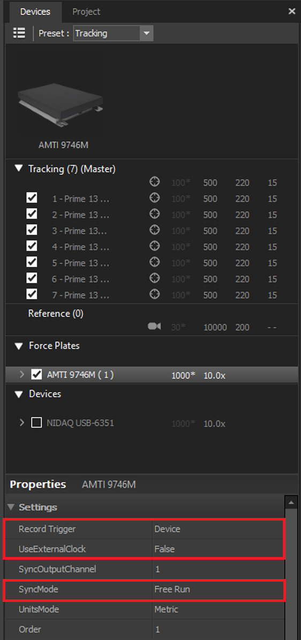301x640 pixels.
Task: Click tracking mode icon for camera 6
Action: coord(154,278)
